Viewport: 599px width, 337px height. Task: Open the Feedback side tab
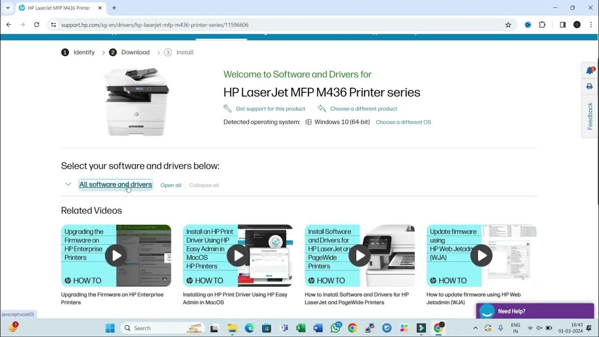click(x=590, y=116)
